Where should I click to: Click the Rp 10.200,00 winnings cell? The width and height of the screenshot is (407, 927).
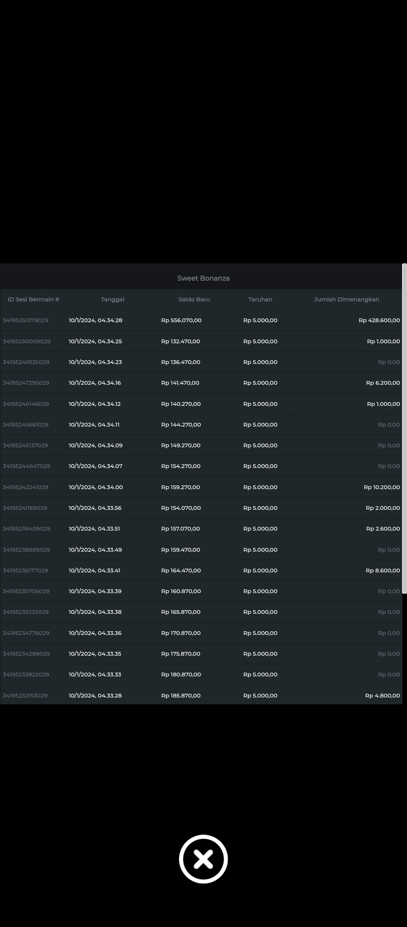pos(381,487)
